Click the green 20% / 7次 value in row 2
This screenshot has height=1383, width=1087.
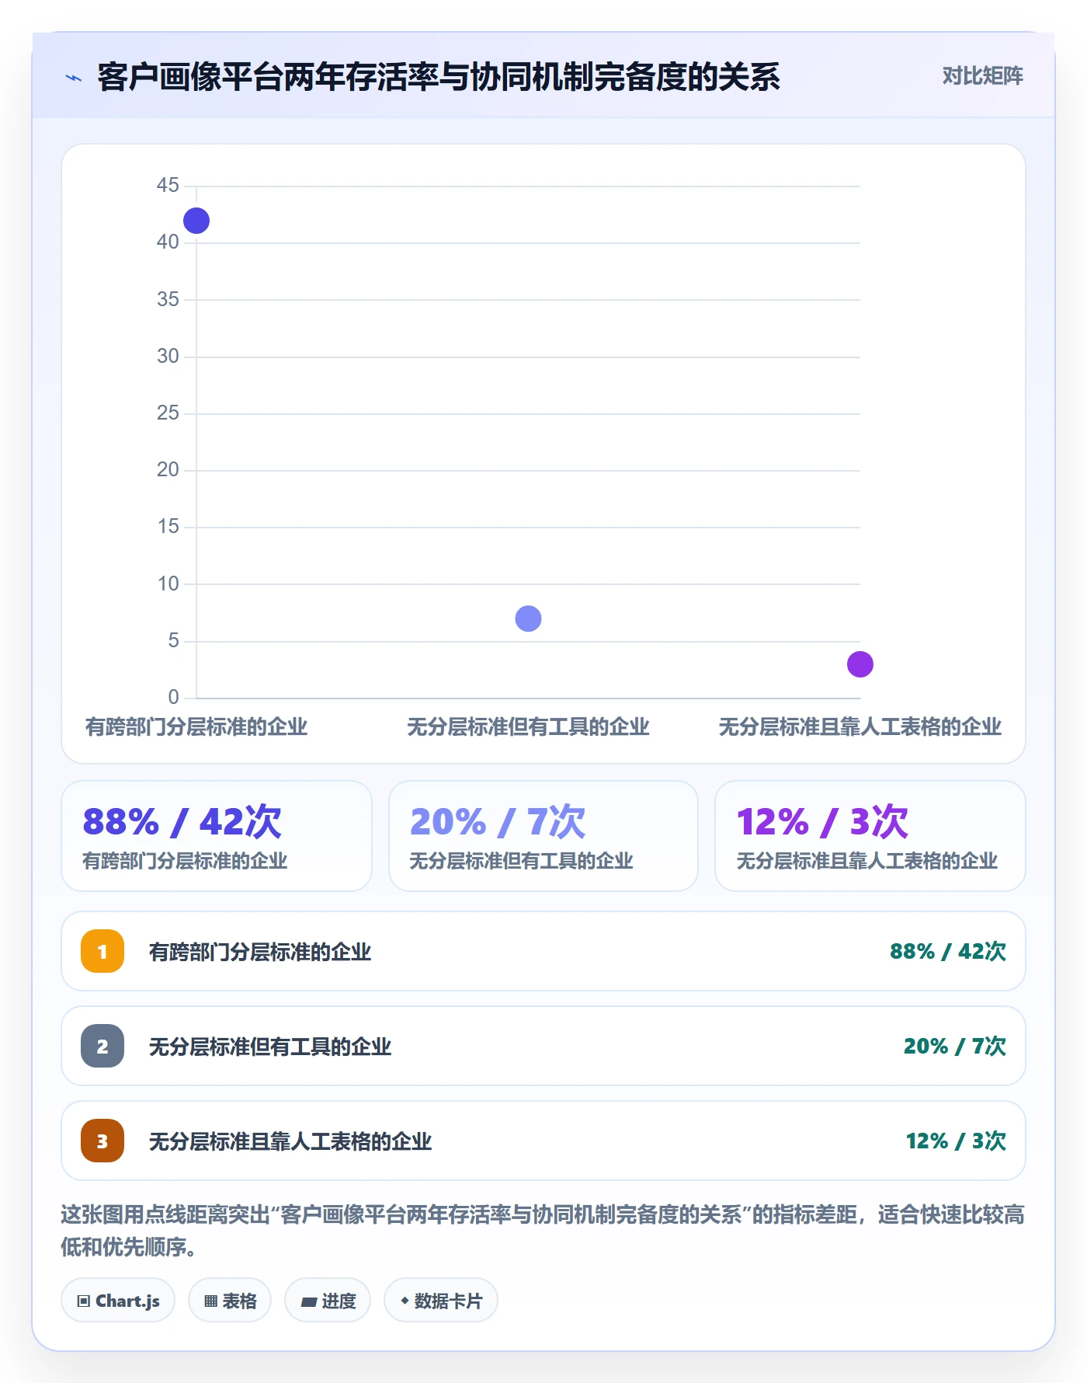pos(955,1047)
